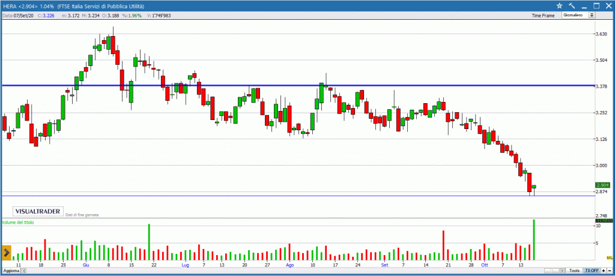Click the bottom scrollbar thumb near Tools
The height and width of the screenshot is (276, 615).
[551, 271]
